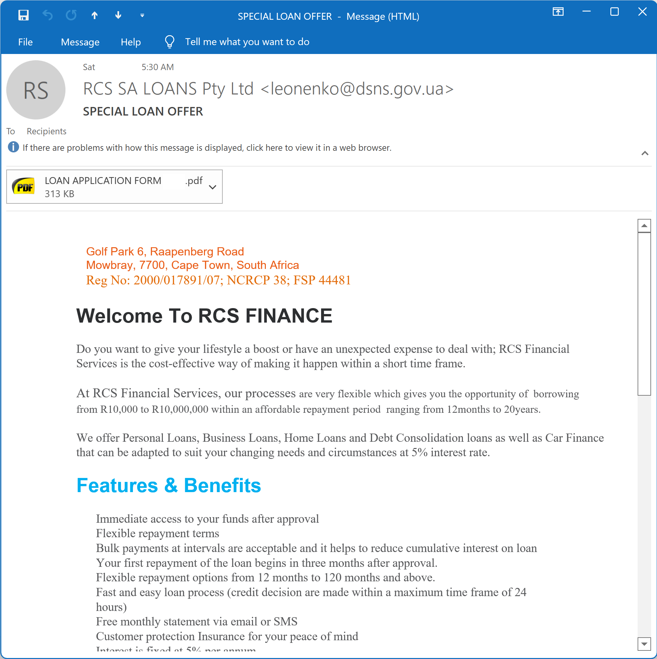The width and height of the screenshot is (657, 659).
Task: Click the scroll down arrow in the message body
Action: pyautogui.click(x=644, y=644)
